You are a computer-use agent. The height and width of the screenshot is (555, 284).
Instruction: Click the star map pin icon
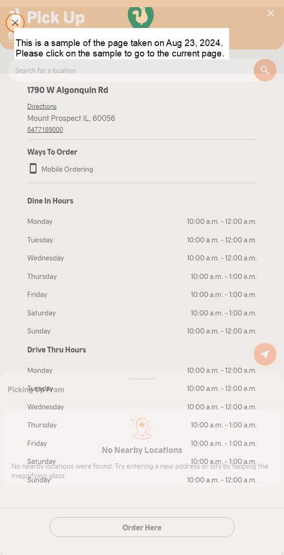142,428
